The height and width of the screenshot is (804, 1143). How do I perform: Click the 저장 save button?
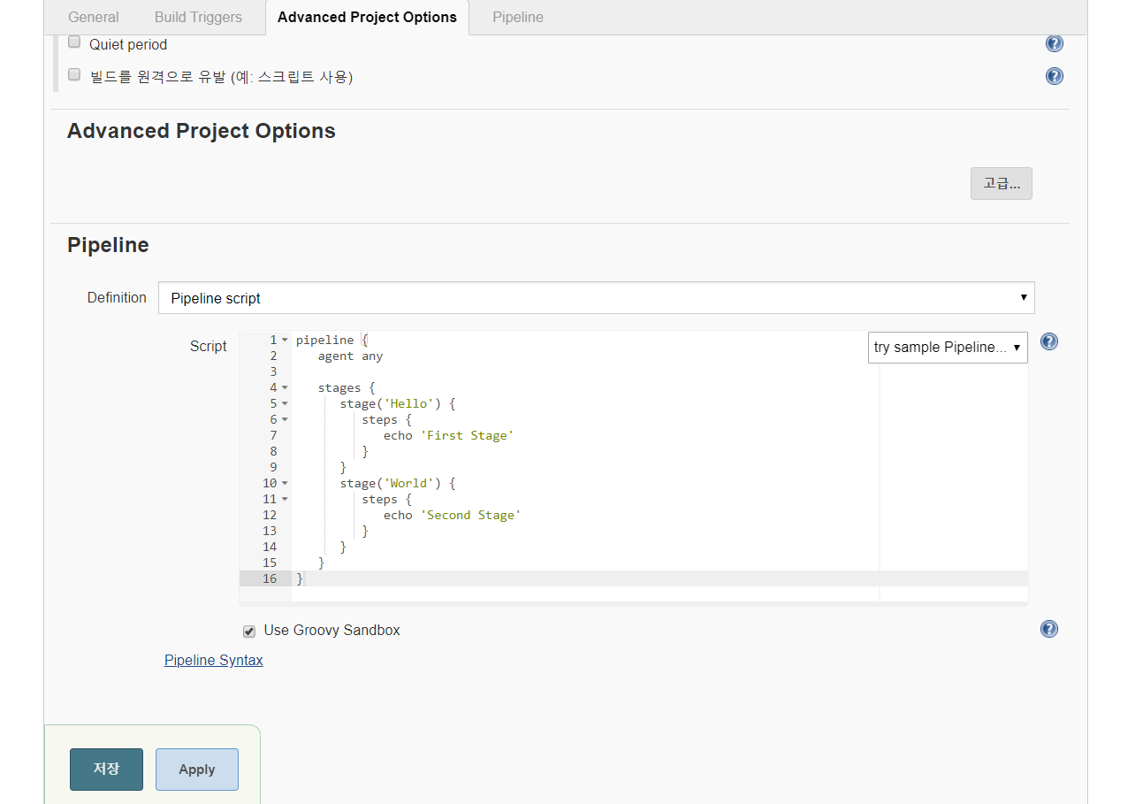point(106,769)
